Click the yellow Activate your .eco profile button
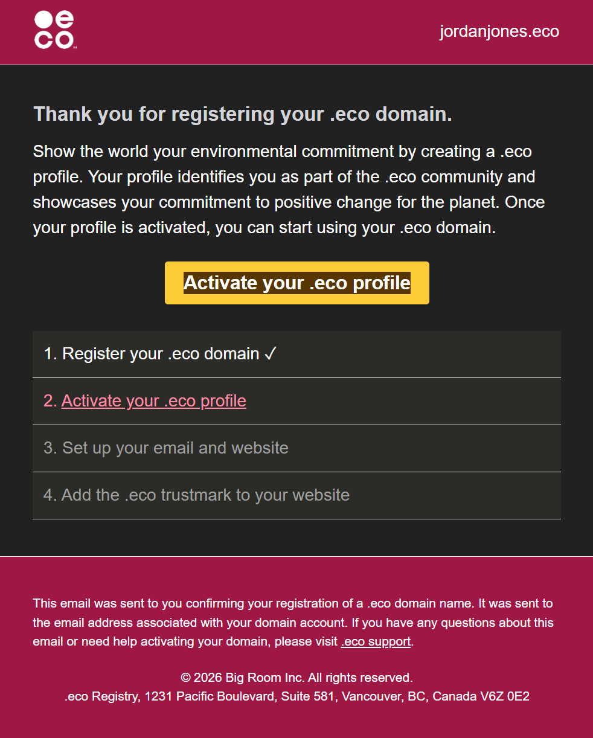The width and height of the screenshot is (593, 738). 296,283
